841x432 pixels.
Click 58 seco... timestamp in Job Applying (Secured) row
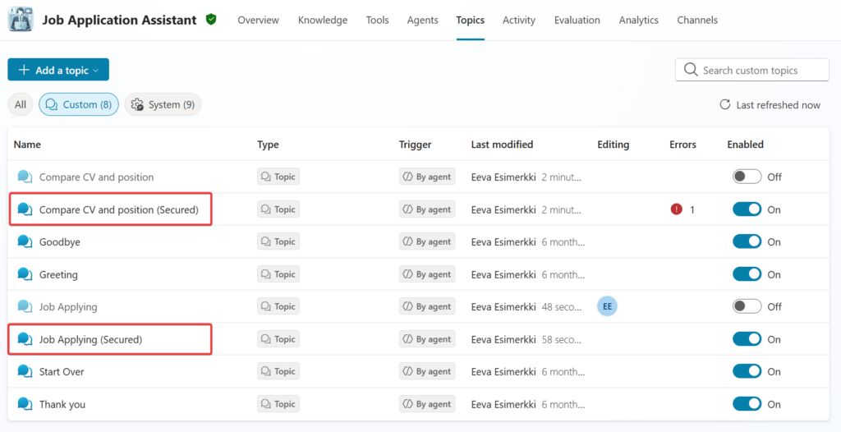pos(562,339)
